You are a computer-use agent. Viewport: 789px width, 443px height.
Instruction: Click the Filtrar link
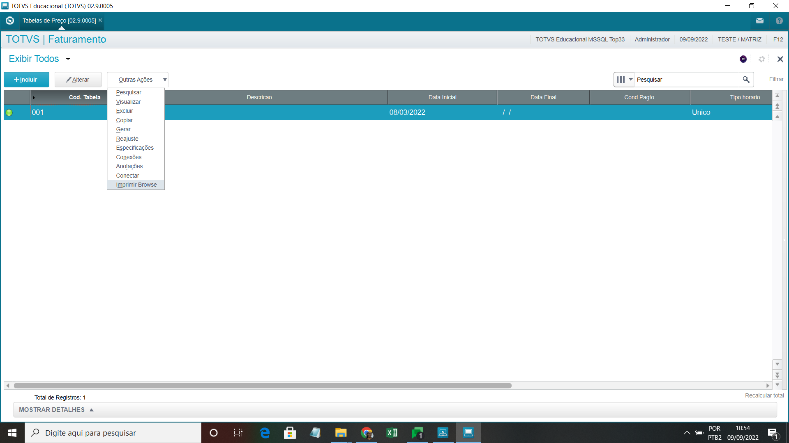click(x=776, y=79)
